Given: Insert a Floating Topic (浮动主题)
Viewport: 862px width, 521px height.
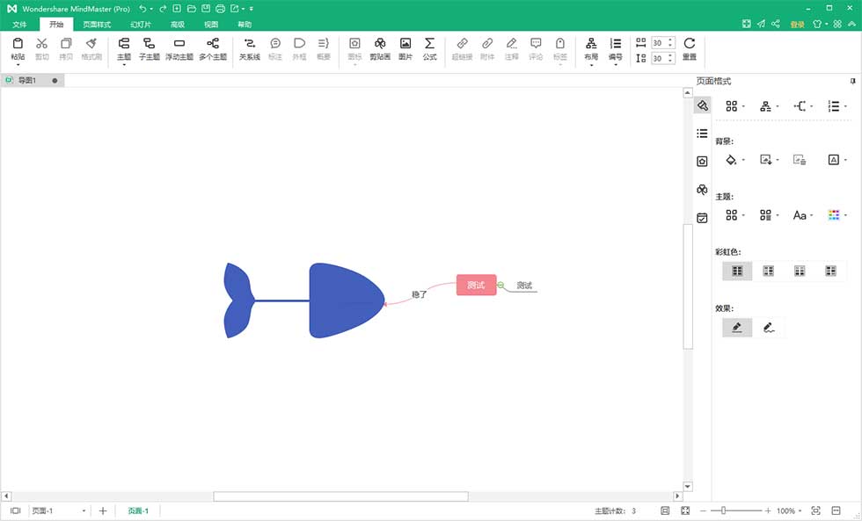Looking at the screenshot, I should click(179, 49).
